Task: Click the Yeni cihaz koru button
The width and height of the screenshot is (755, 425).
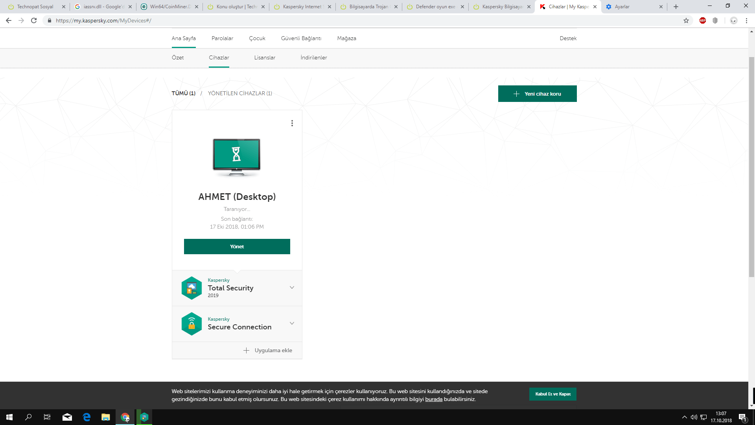Action: tap(537, 94)
